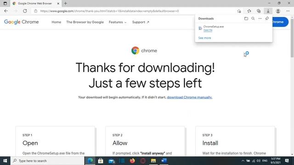294x165 pixels.
Task: Open the clock showing 5:37 PM
Action: 276,161
